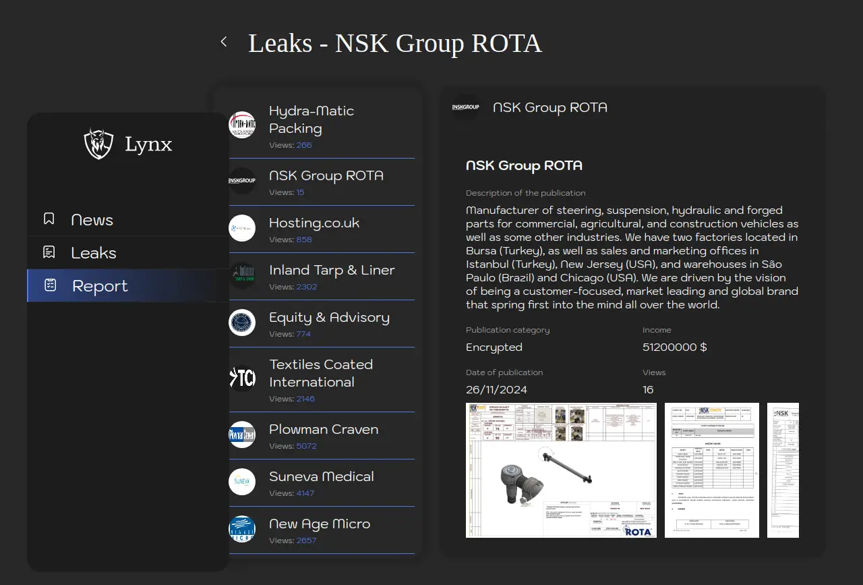Click the Textiles Coated International TCI logo

tap(242, 379)
